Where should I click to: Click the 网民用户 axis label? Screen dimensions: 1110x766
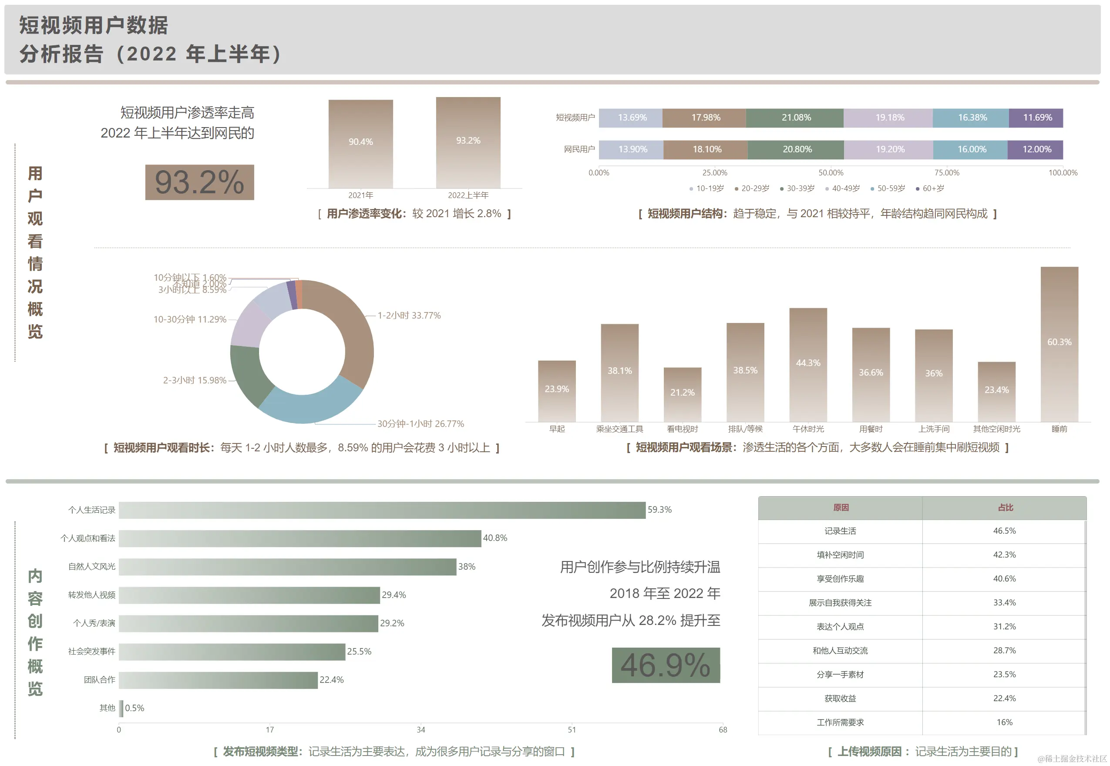[x=580, y=149]
